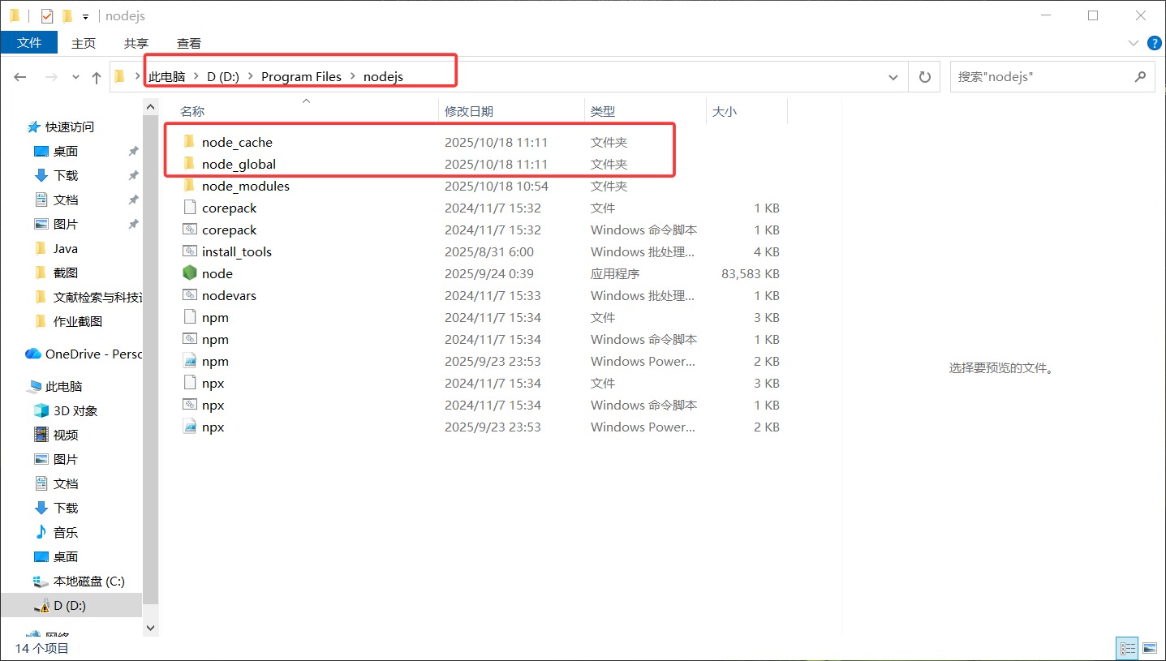
Task: Select the node_modules folder
Action: pos(245,186)
